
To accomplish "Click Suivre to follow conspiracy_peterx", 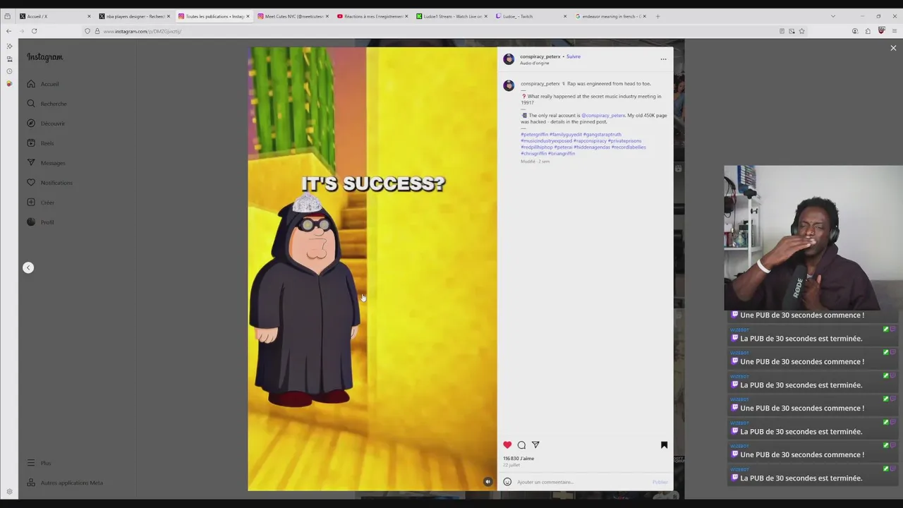I will [x=574, y=56].
